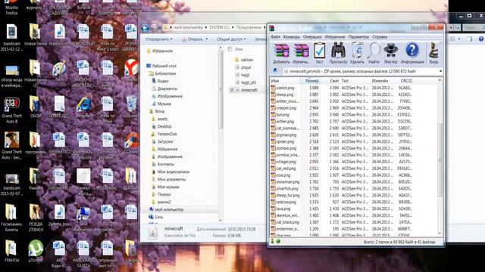Click the Просмотр binoculars icon
The image size is (485, 272).
(338, 51)
